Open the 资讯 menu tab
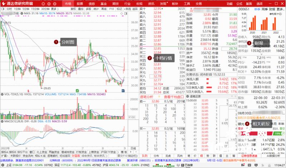This screenshot has height=168, width=286. pos(151,4)
